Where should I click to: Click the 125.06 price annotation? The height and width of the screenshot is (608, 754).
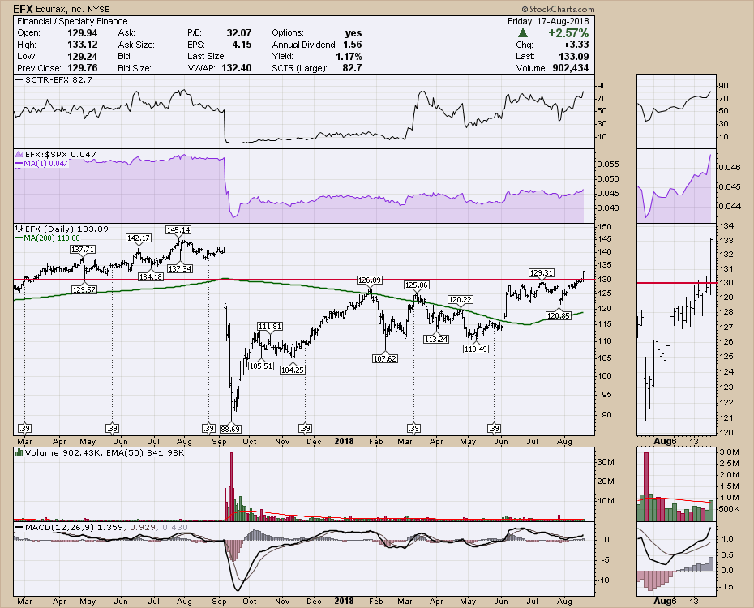coord(417,285)
